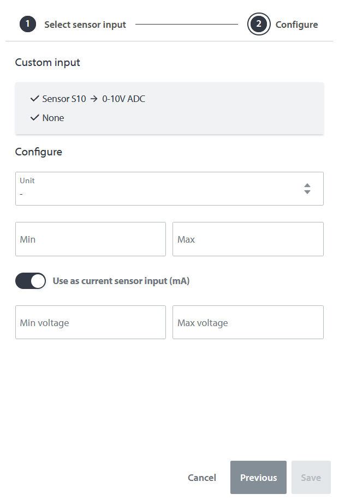Click the checkmark beside Sensor S10
Image resolution: width=339 pixels, height=500 pixels.
point(35,99)
